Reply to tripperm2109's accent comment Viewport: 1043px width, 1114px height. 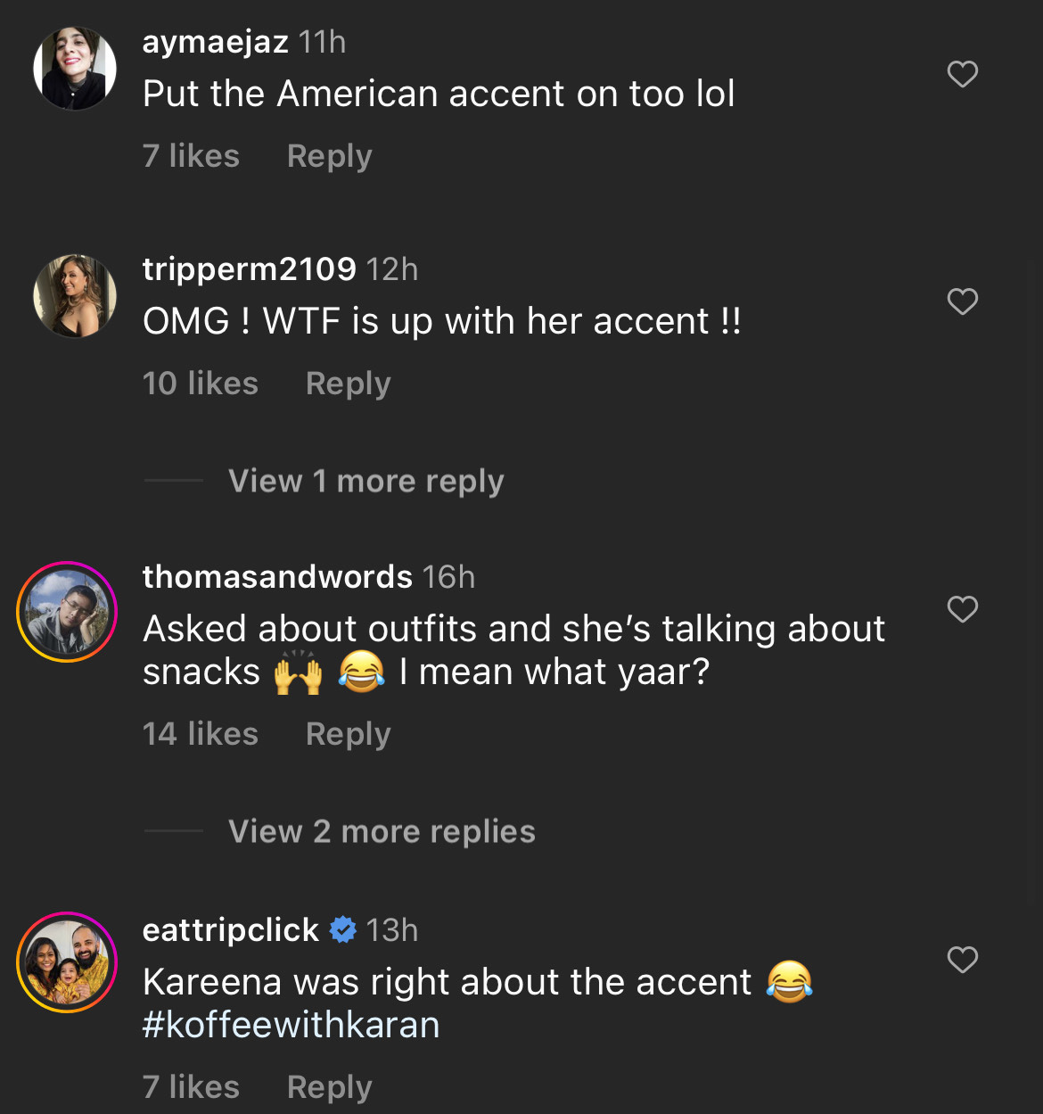[x=348, y=384]
